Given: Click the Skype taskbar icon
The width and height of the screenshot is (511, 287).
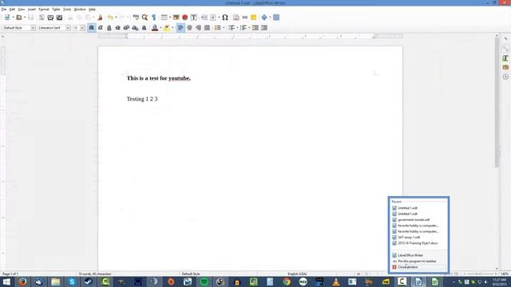Looking at the screenshot, I should pyautogui.click(x=72, y=281).
